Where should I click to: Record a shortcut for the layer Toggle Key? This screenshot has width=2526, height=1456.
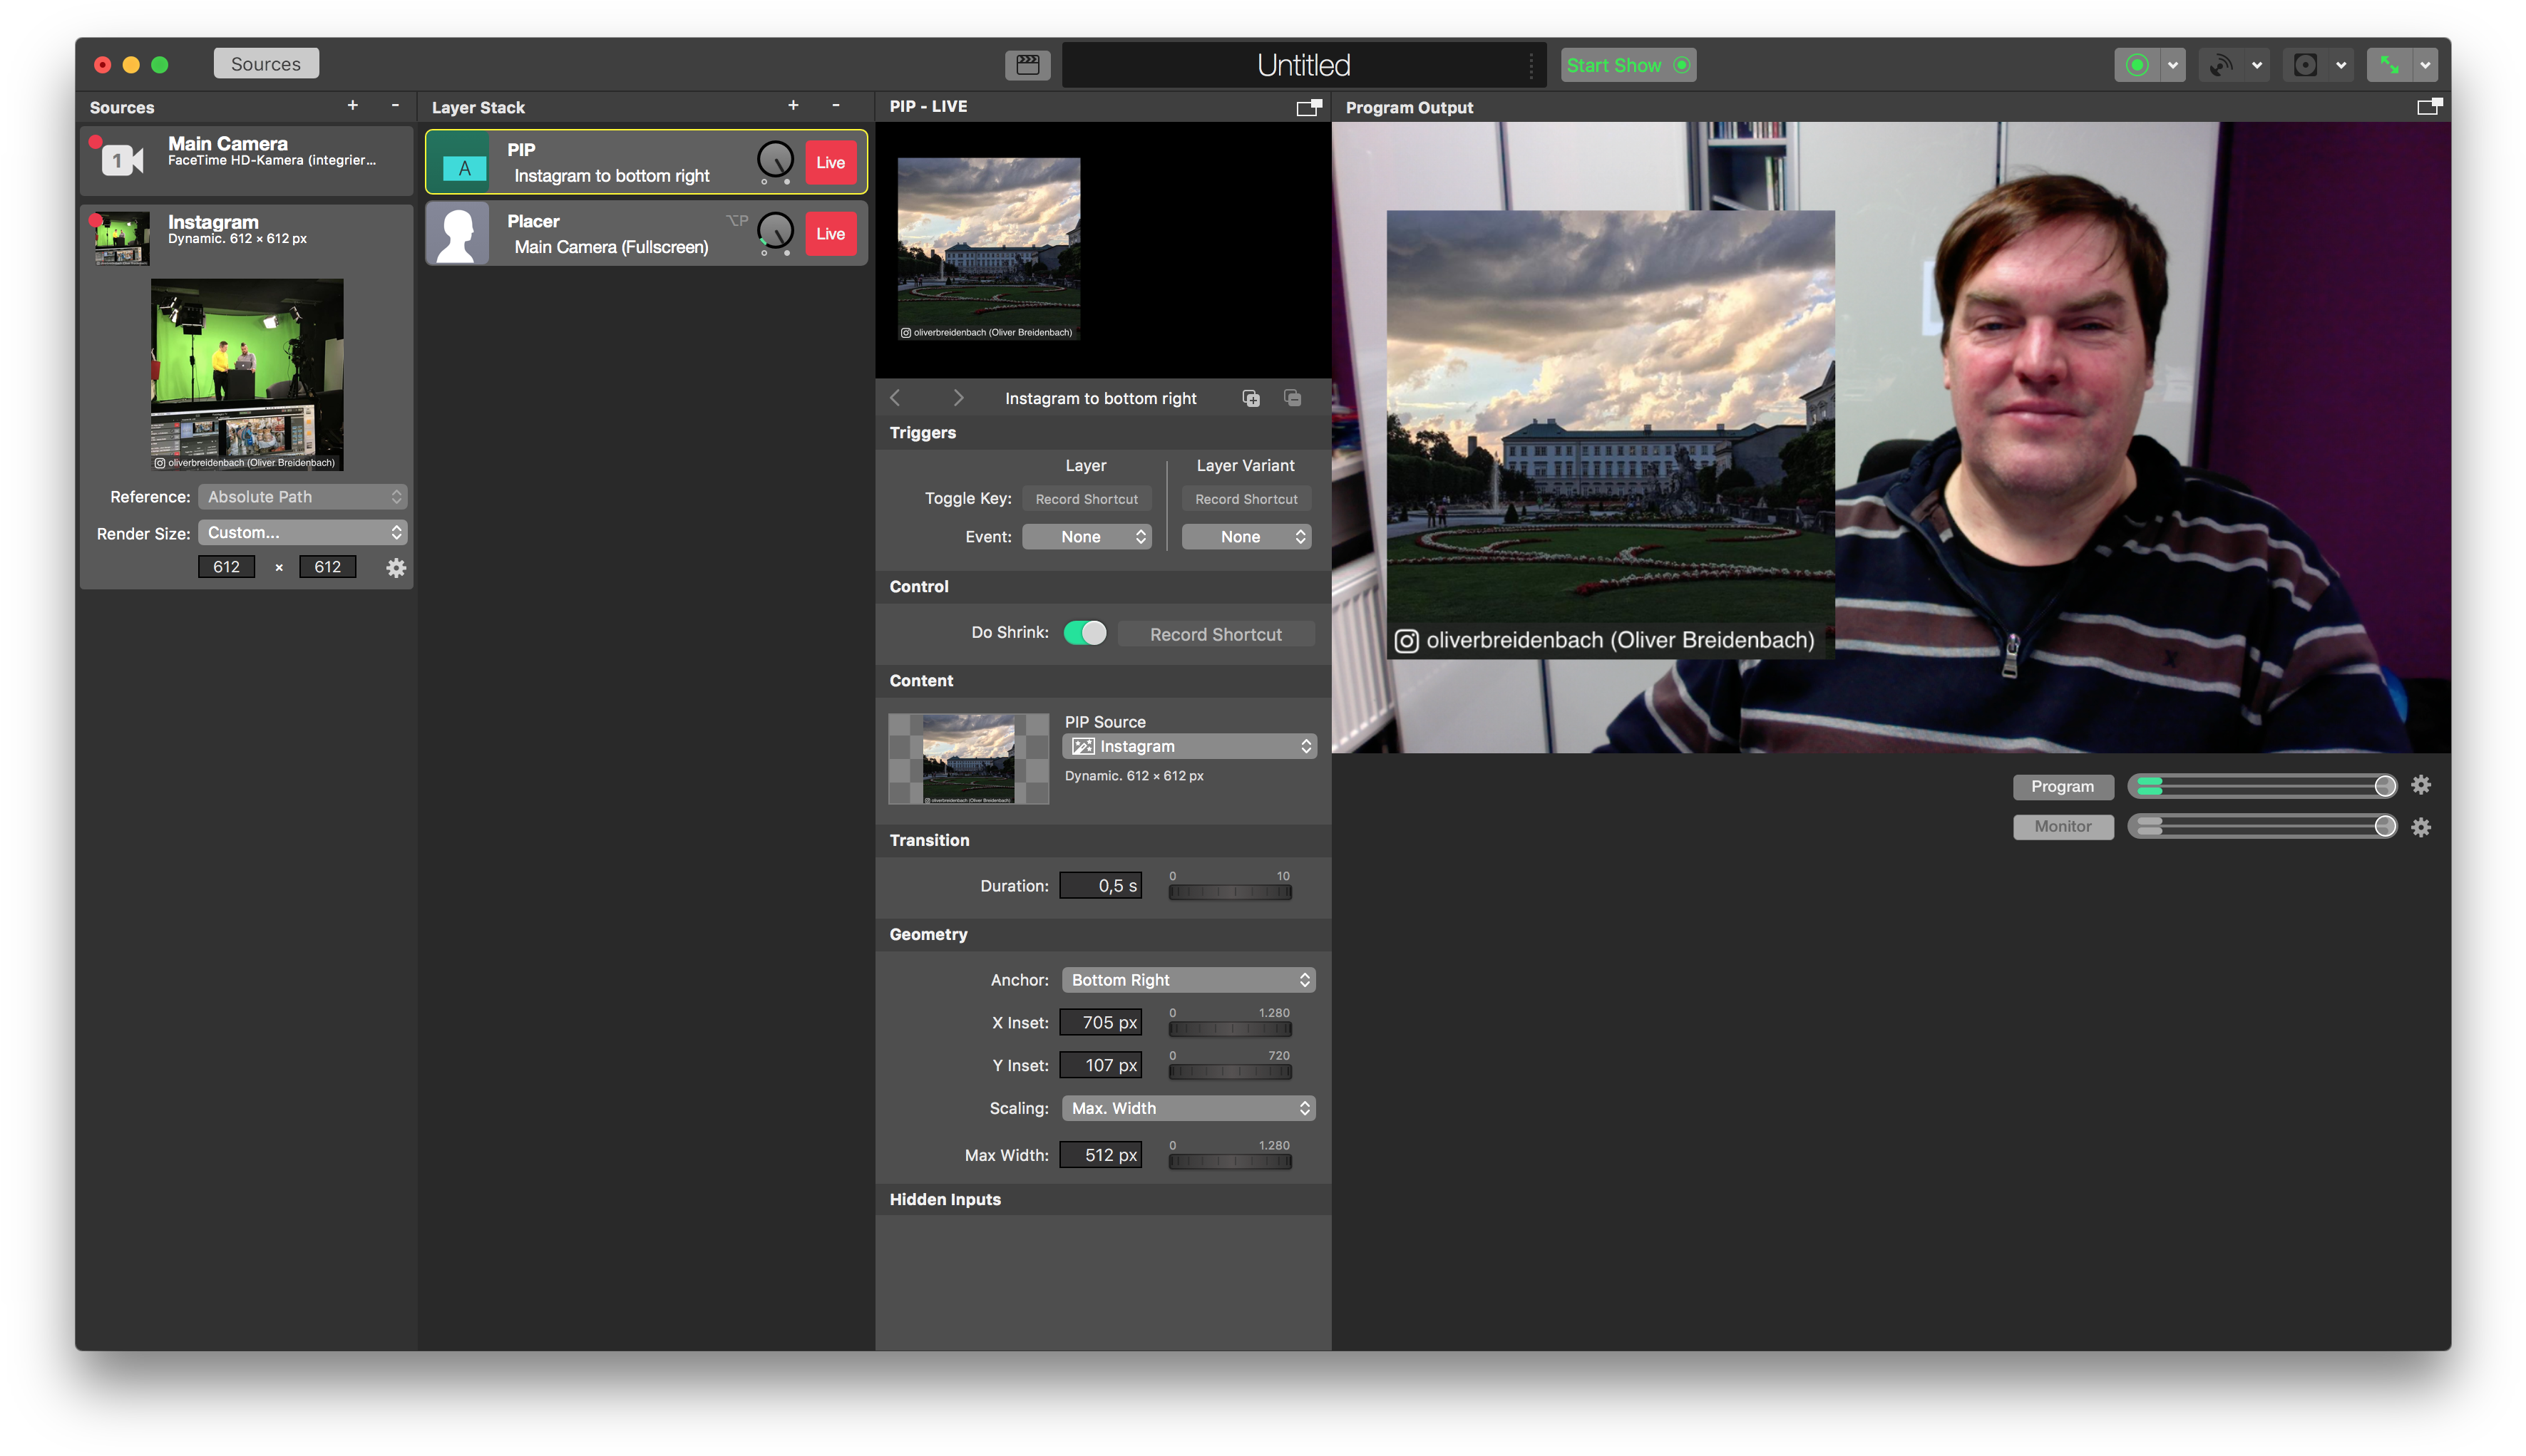tap(1087, 498)
